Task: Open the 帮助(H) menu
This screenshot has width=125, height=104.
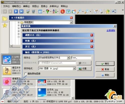Action: click(x=64, y=6)
